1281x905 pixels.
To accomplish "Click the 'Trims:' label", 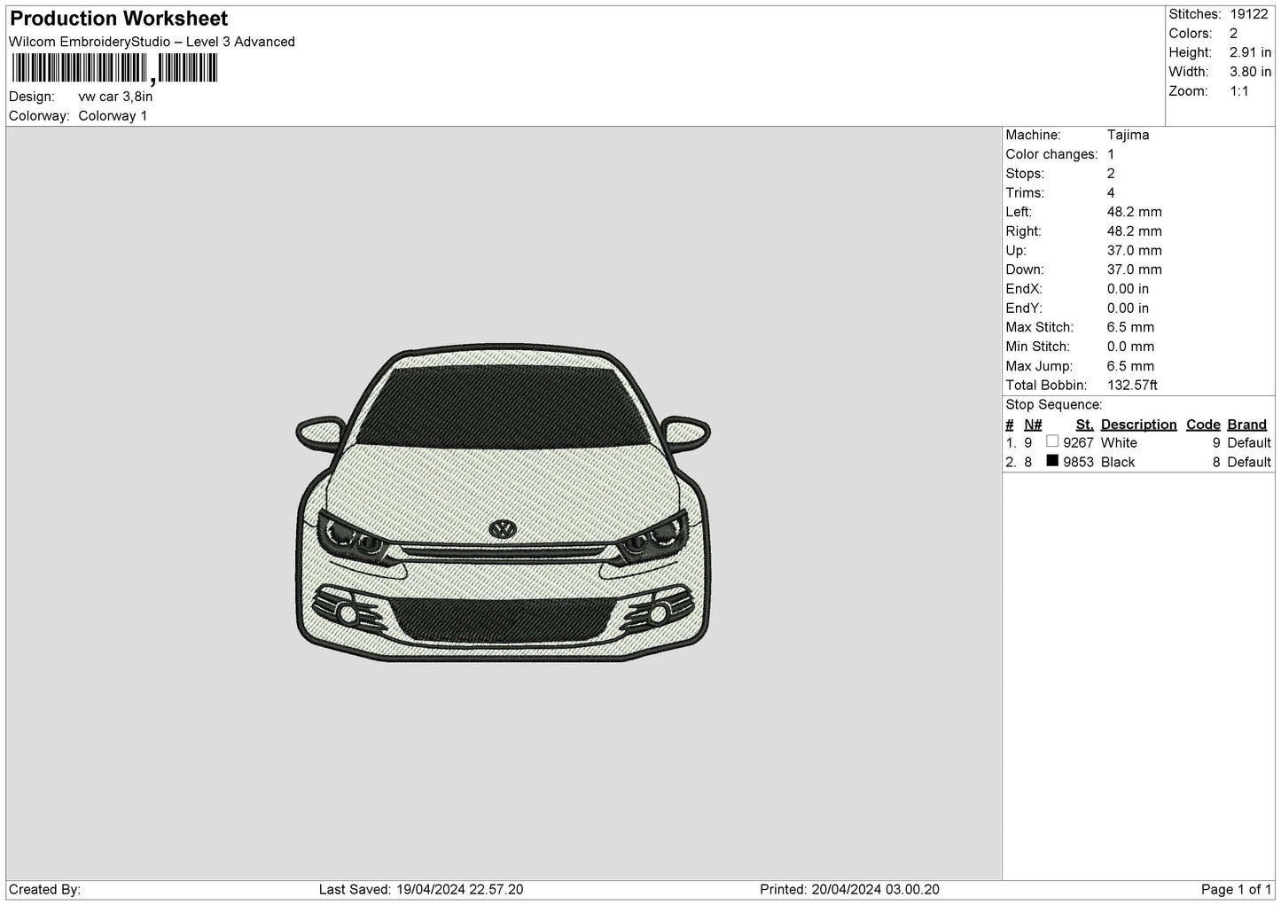I will pos(1025,193).
